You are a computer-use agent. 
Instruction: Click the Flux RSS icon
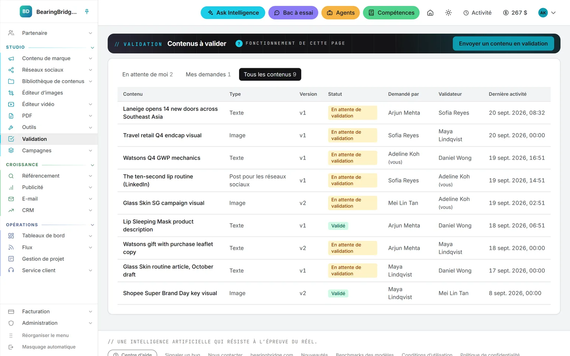point(11,247)
